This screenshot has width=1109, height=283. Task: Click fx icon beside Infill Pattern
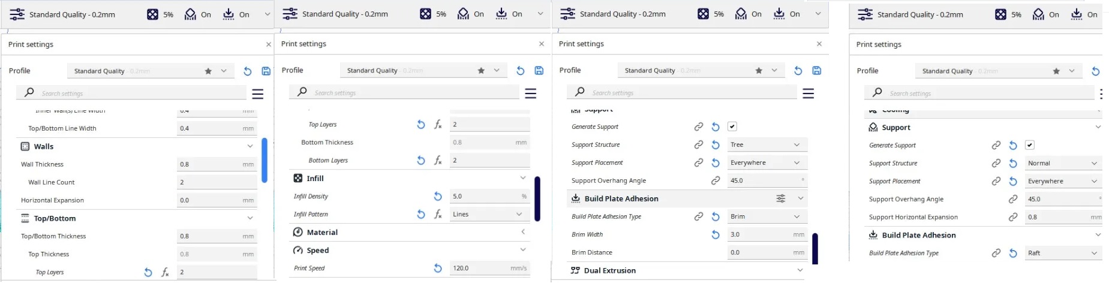tap(438, 214)
